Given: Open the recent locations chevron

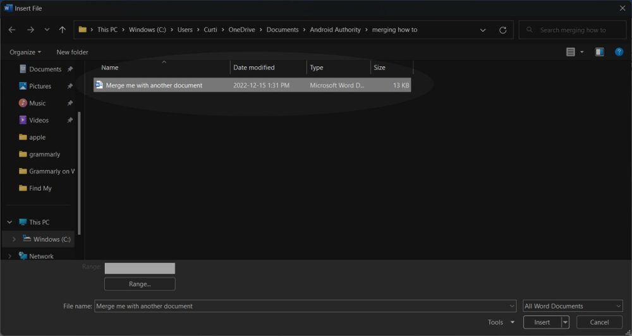Looking at the screenshot, I should point(47,30).
